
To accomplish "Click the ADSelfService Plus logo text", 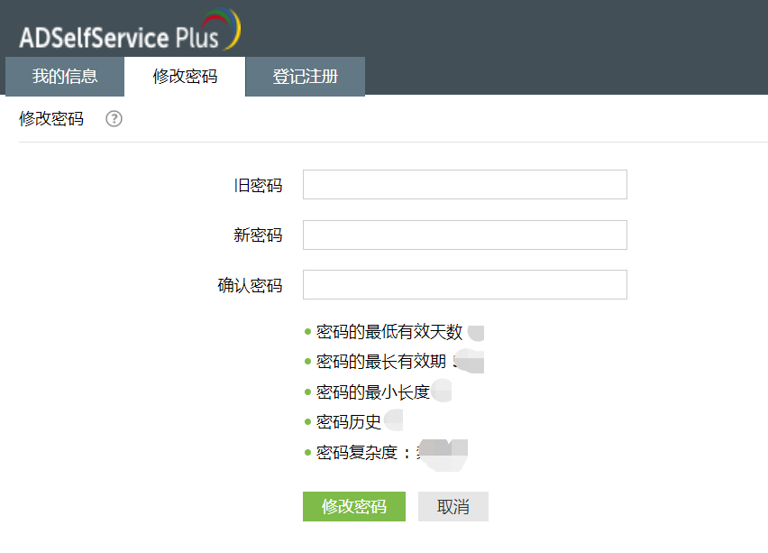I will coord(119,38).
